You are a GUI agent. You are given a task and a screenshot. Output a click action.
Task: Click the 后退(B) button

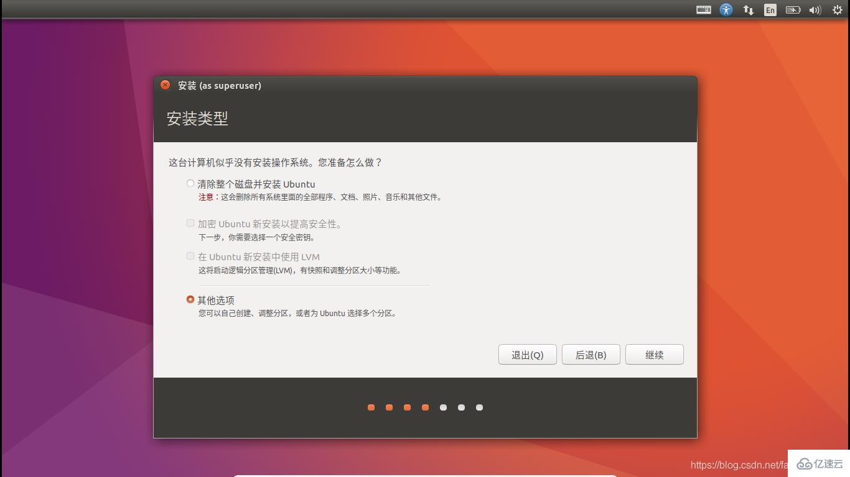pos(591,355)
